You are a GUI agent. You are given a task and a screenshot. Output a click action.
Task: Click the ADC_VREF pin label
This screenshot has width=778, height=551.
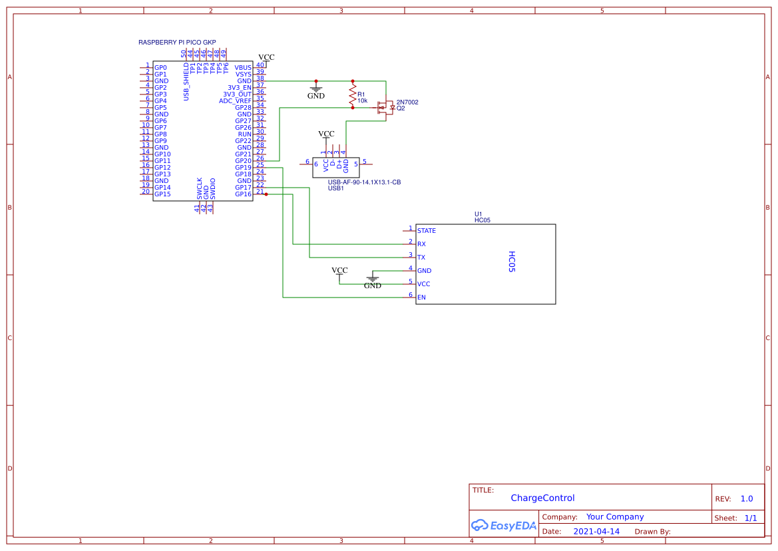coord(235,100)
